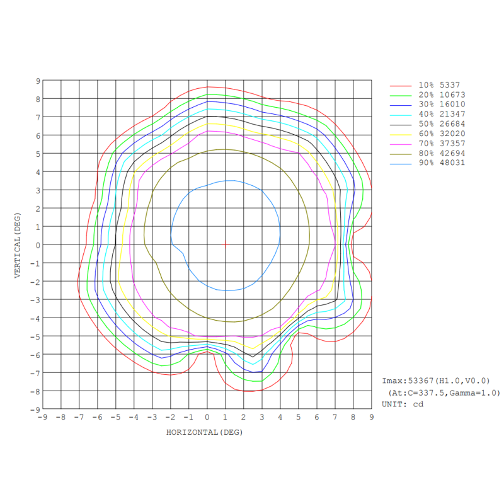
Task: Click the 9 tick label on vertical axis
Action: pos(38,81)
